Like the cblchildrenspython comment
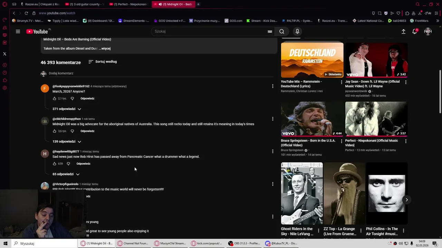Image resolution: width=442 pixels, height=248 pixels. pos(55,131)
